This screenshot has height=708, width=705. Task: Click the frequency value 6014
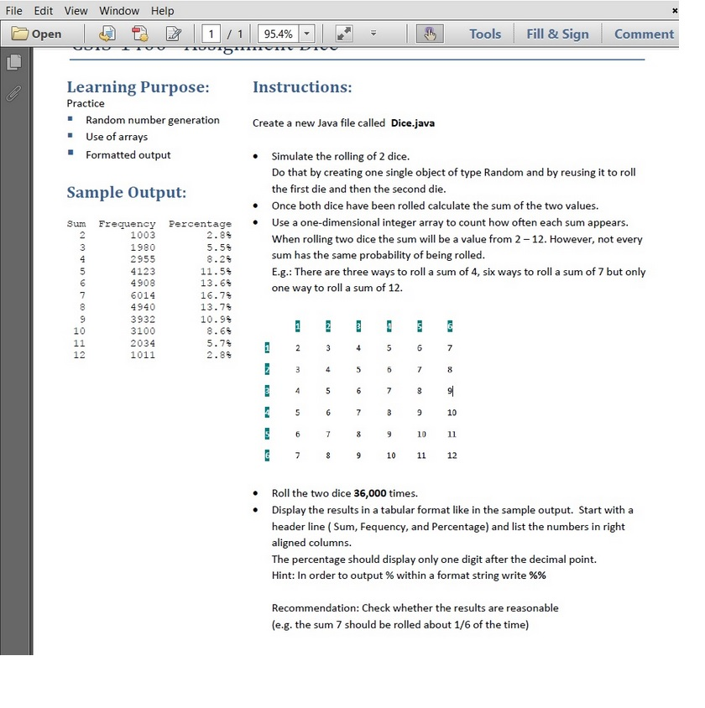tap(143, 295)
